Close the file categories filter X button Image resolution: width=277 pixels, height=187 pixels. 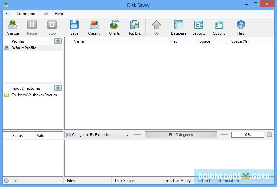point(269,135)
